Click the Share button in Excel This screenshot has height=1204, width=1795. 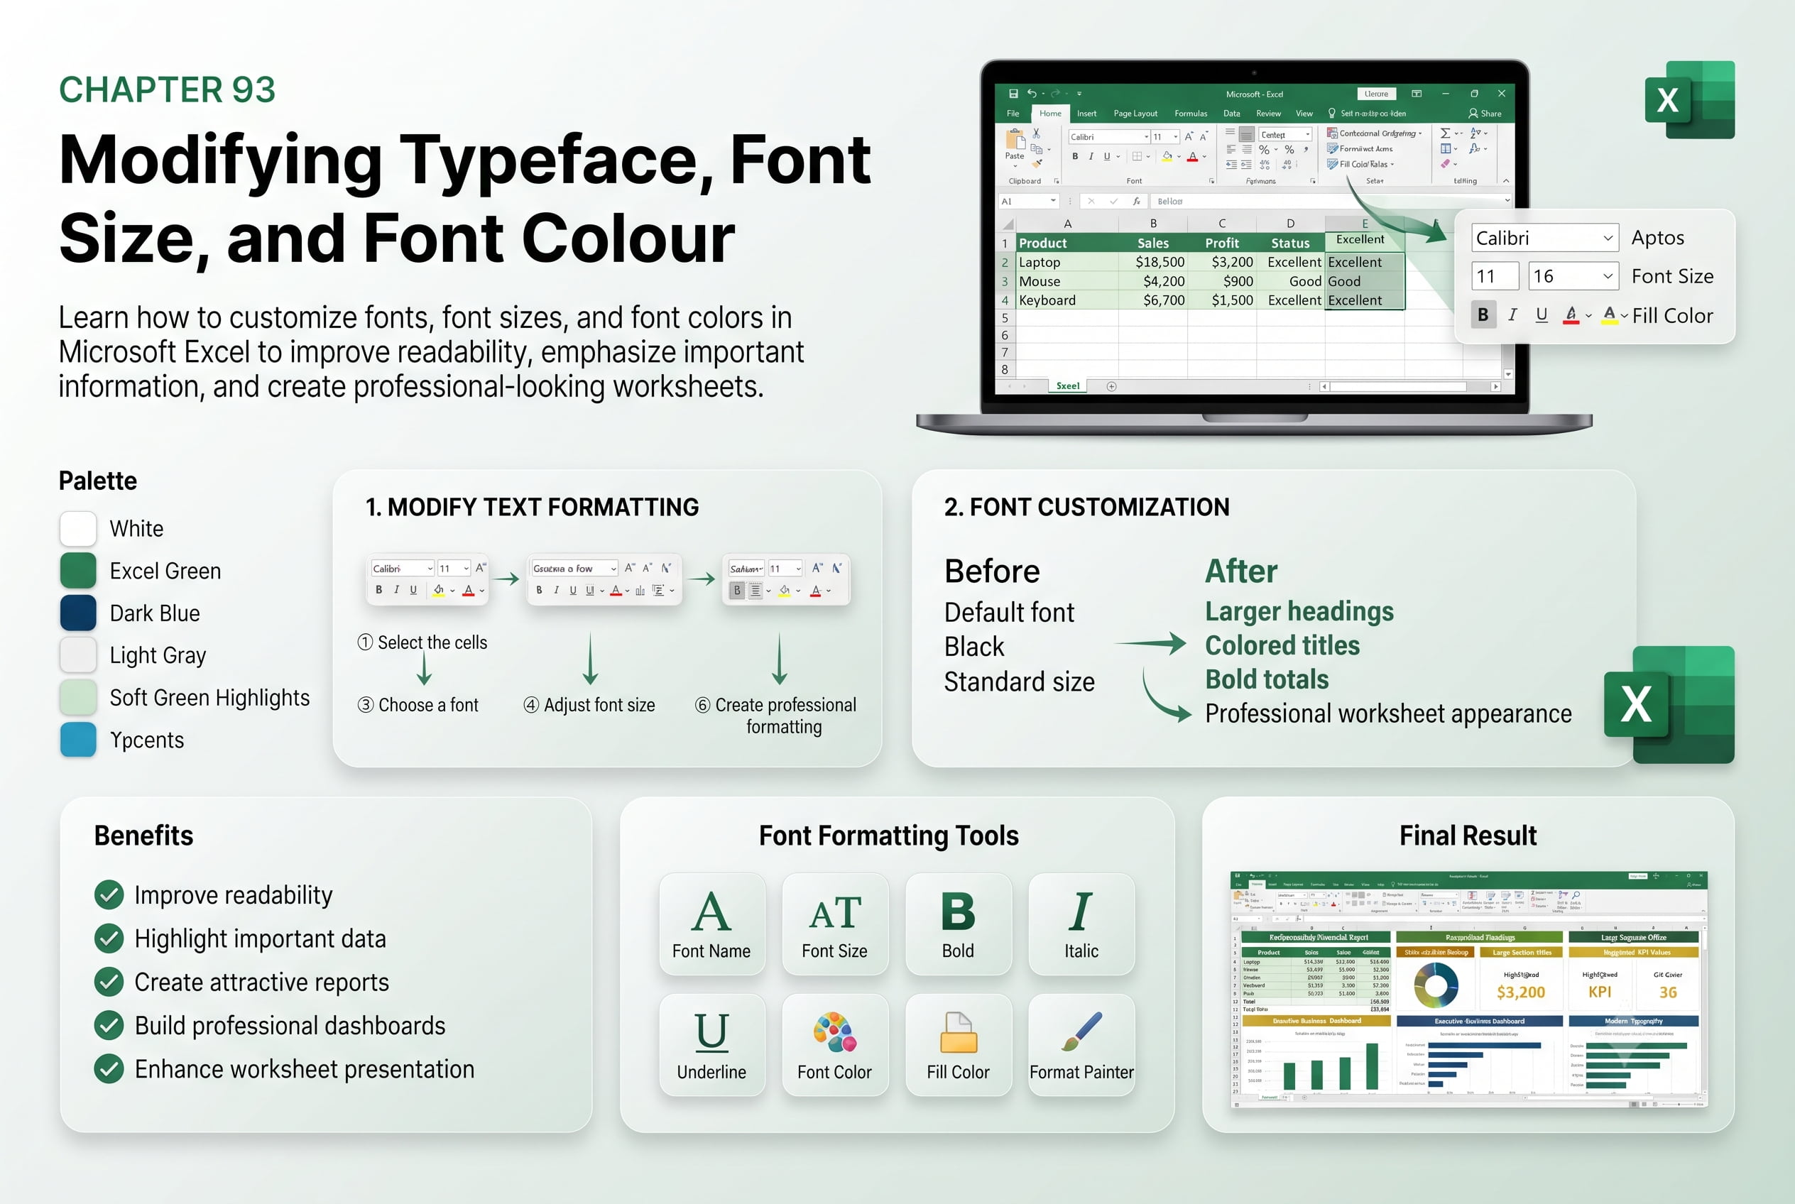[x=1485, y=114]
